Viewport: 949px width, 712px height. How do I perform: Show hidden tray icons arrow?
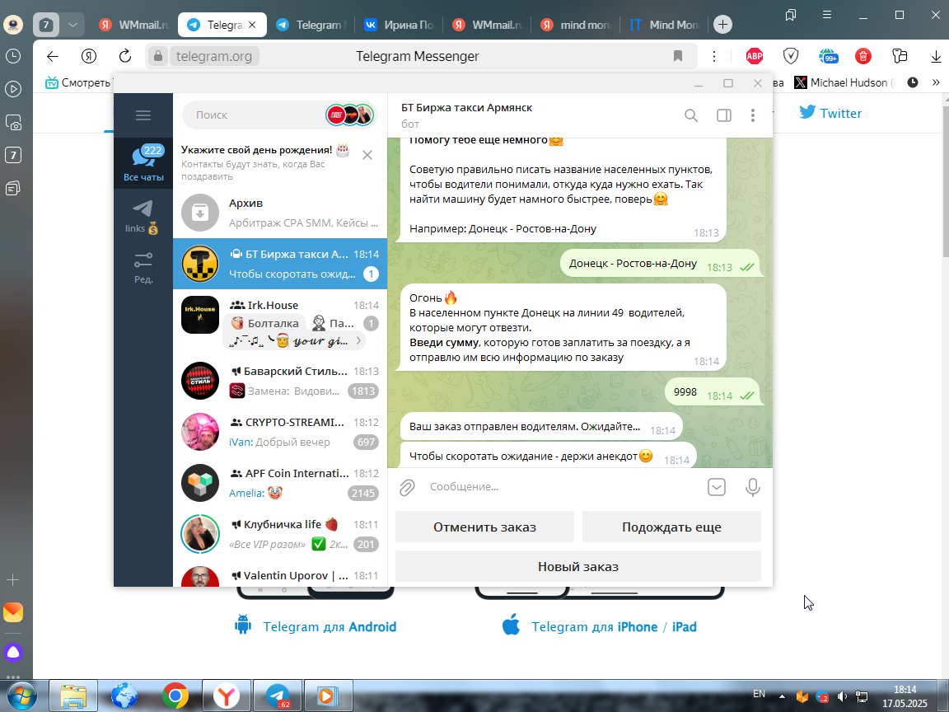click(x=782, y=696)
